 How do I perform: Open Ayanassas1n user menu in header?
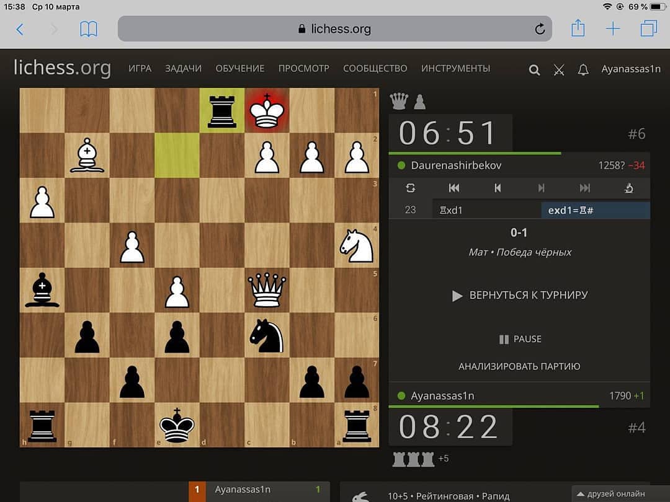630,69
